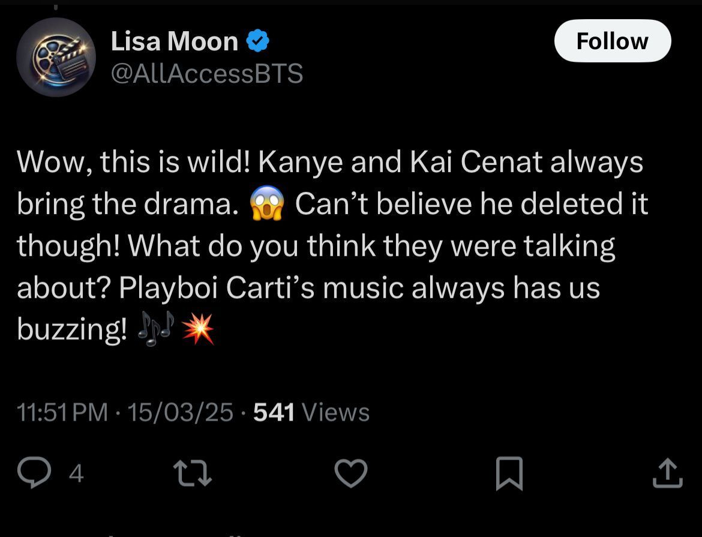Screen dimensions: 702x537
Task: Click the musical notes emoji
Action: (x=155, y=329)
